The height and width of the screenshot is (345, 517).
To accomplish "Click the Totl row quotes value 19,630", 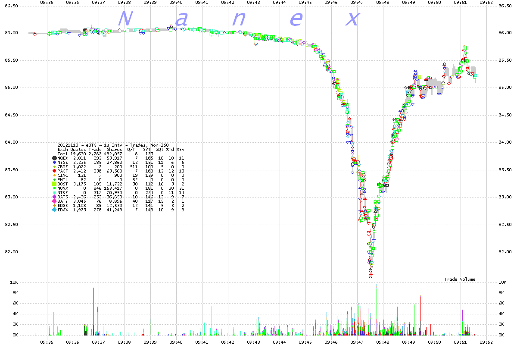I will [x=78, y=154].
